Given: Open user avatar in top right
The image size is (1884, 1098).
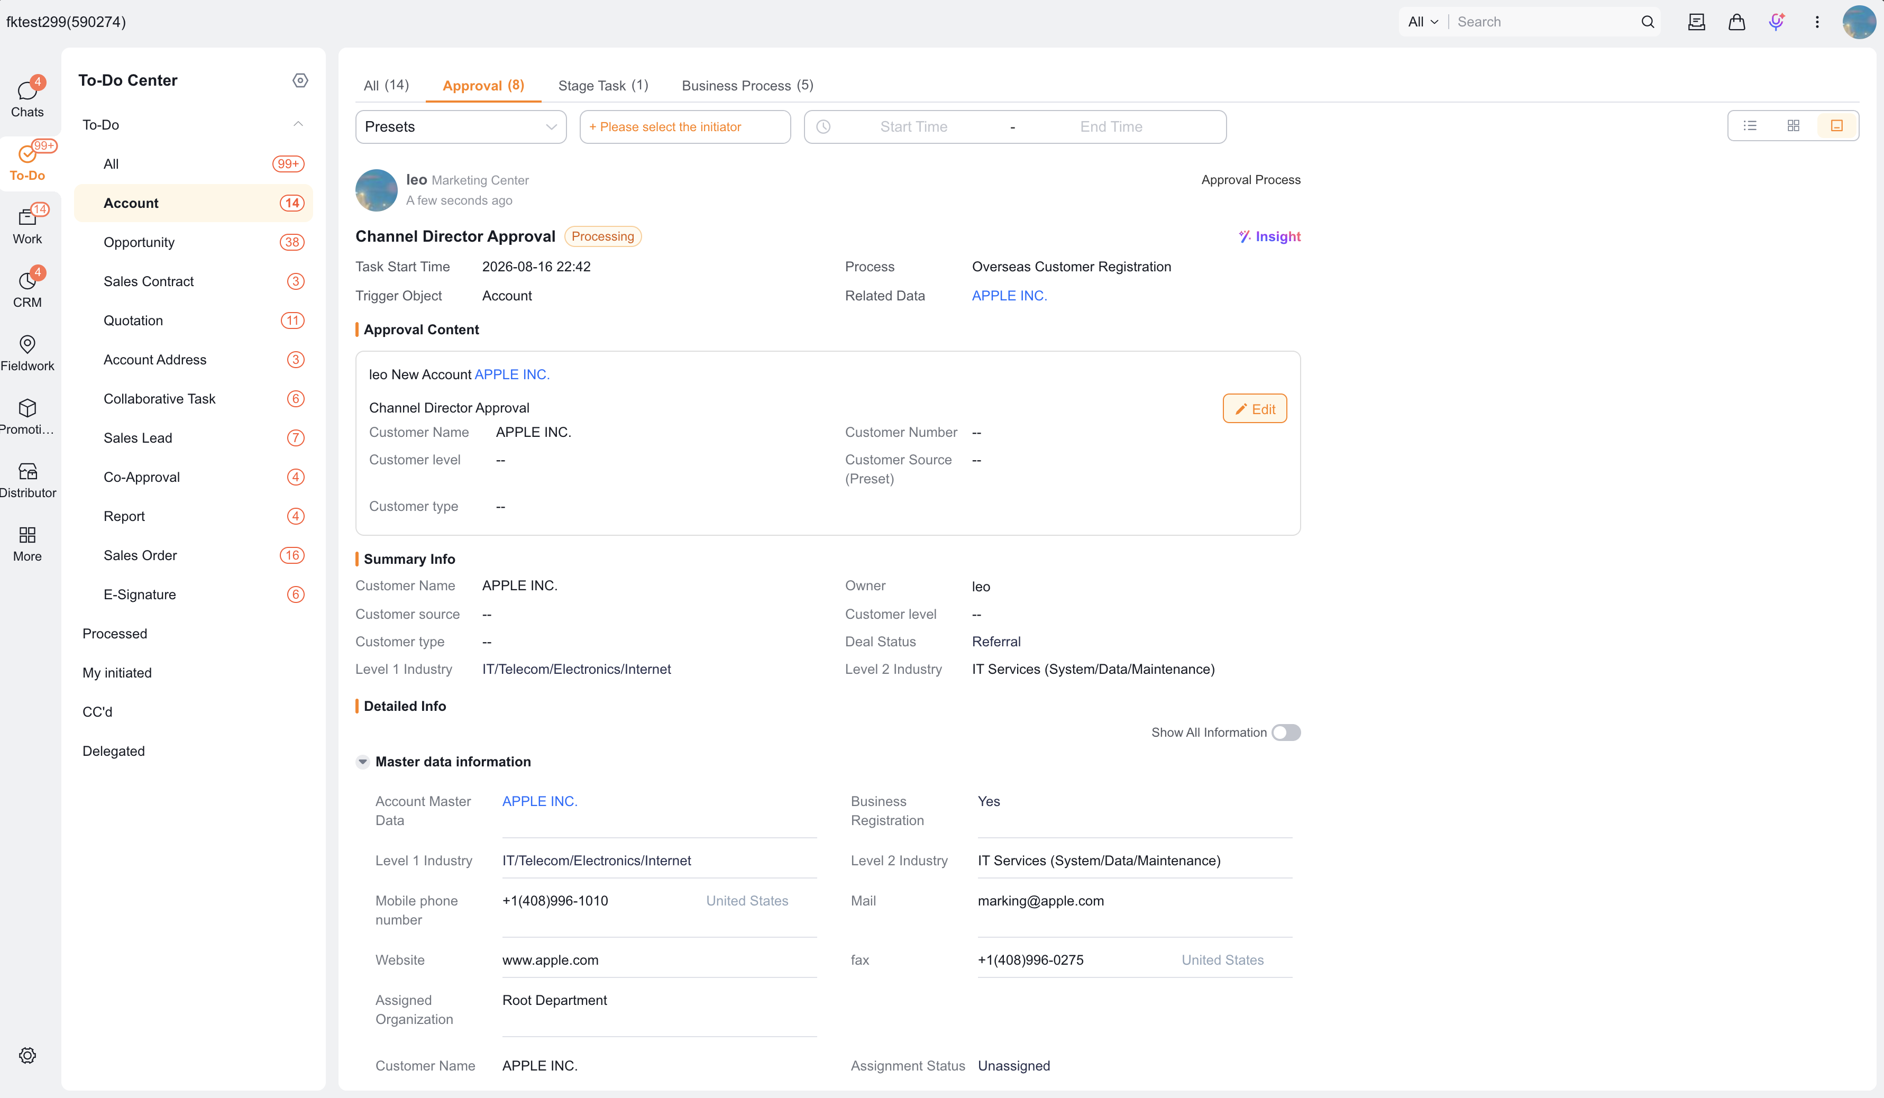Looking at the screenshot, I should tap(1859, 22).
